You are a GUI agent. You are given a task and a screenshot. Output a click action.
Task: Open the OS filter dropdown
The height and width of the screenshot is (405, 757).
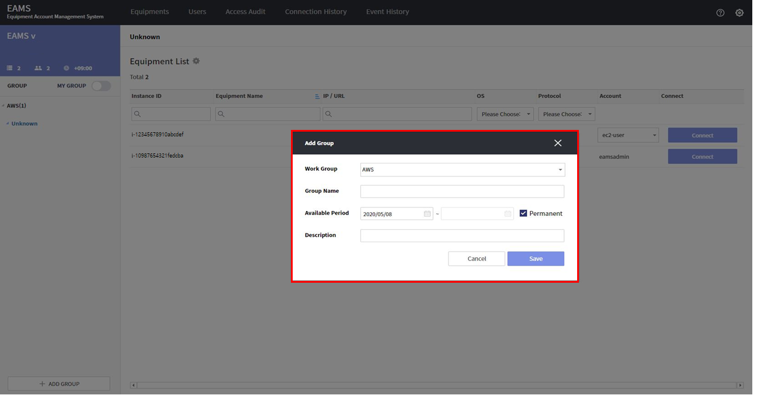[505, 114]
